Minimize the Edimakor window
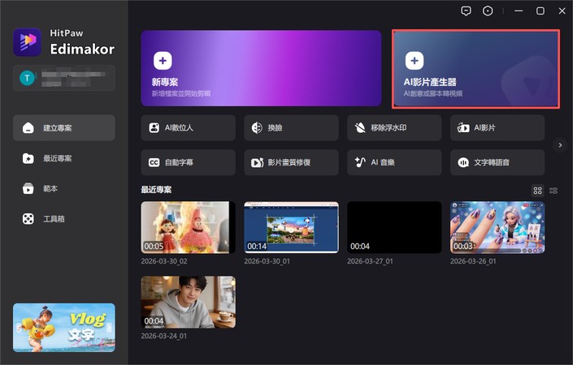 [x=519, y=11]
